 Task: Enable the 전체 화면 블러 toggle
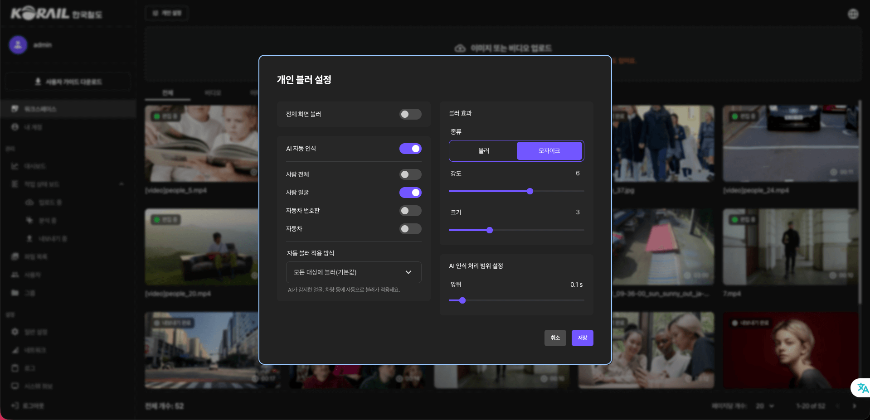410,114
